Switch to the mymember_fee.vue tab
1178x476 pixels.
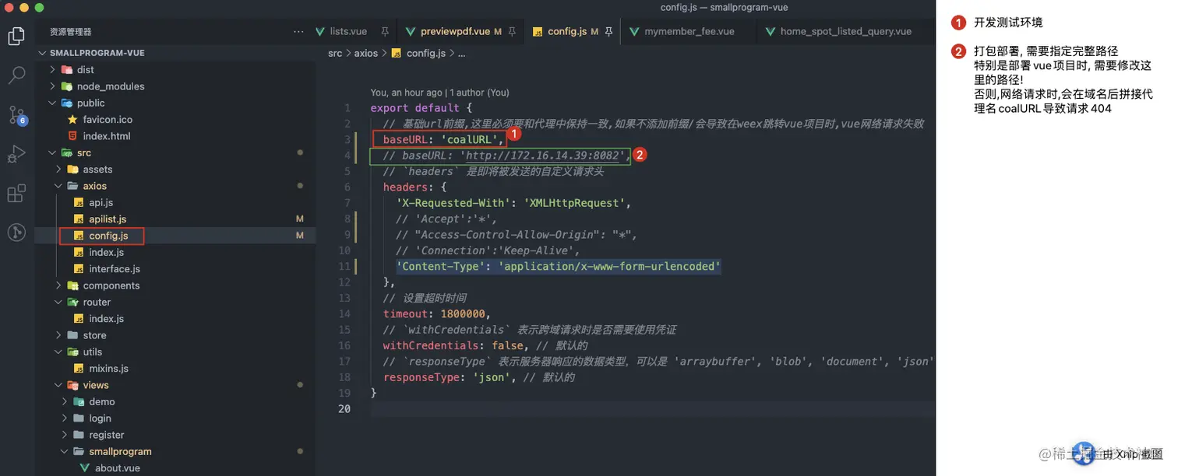690,32
